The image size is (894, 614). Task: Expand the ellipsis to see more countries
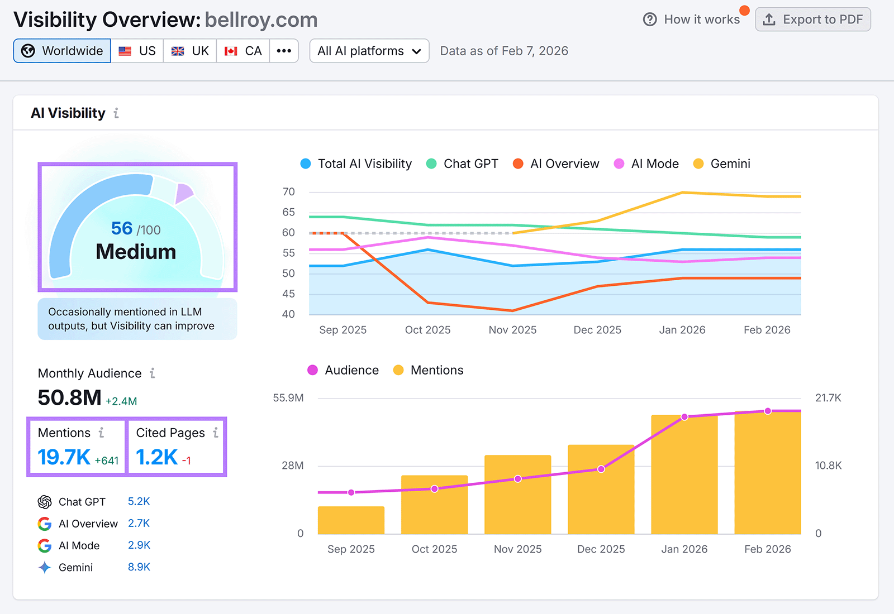tap(284, 51)
